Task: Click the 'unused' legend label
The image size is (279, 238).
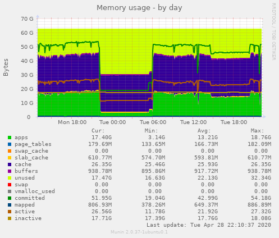Action: [x=25, y=178]
